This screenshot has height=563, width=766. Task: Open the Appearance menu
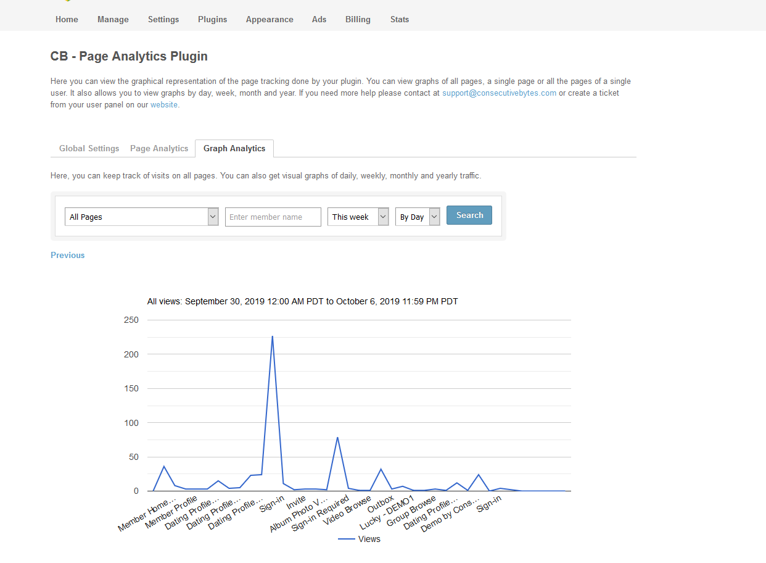tap(270, 19)
